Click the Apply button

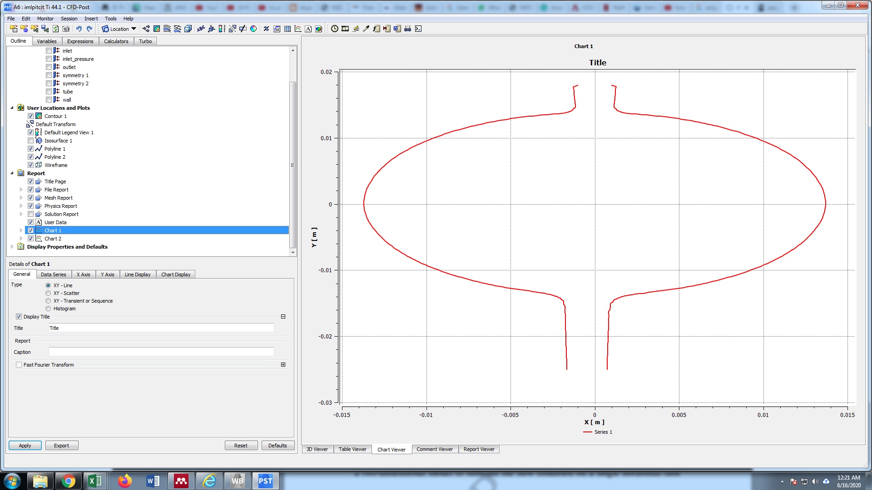coord(25,446)
